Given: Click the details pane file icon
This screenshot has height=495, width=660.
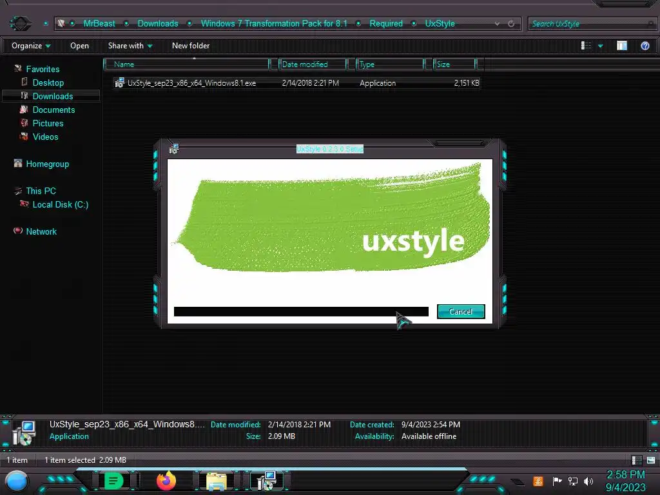Looking at the screenshot, I should click(24, 432).
